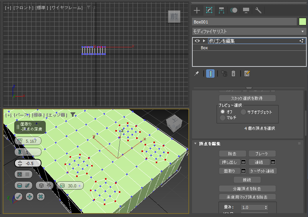Image resolution: width=308 pixels, height=217 pixels.
Task: Click the caddy Apply and Continue plus button
Action: (30, 197)
